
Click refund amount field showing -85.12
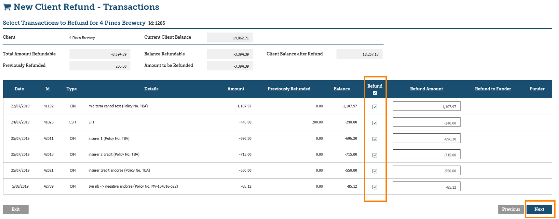426,187
